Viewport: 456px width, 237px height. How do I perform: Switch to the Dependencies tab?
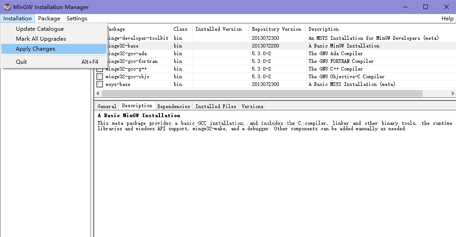tap(173, 106)
